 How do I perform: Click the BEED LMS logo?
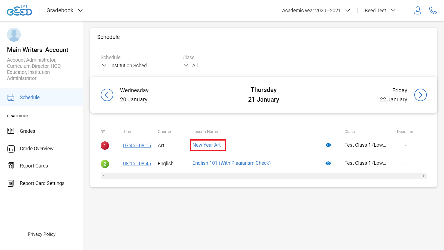[19, 11]
